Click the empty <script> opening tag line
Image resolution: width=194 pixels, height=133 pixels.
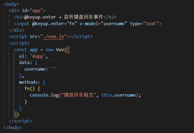click(19, 43)
